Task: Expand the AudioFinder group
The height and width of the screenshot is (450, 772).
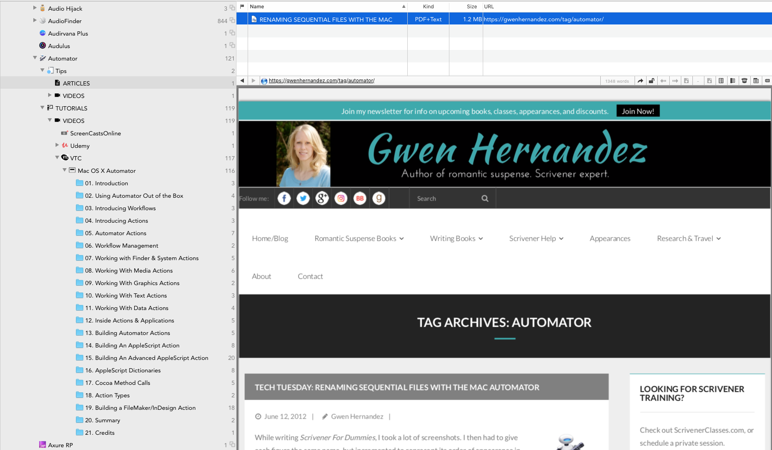Action: point(35,21)
